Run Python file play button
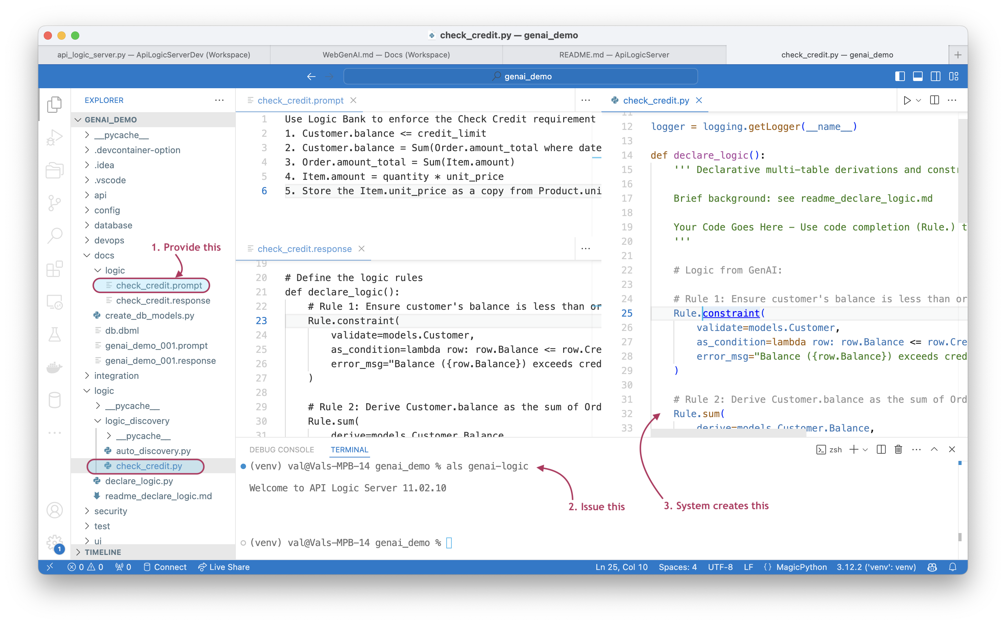This screenshot has height=625, width=1006. (907, 101)
